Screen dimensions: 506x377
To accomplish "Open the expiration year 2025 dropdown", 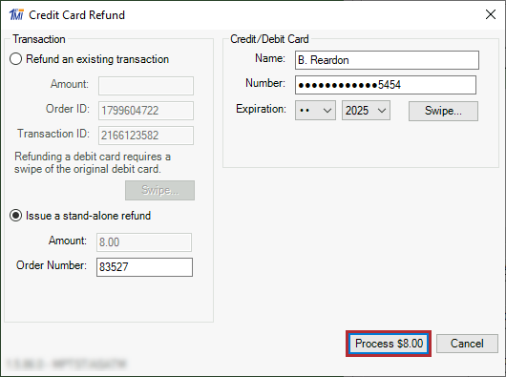I will 366,111.
